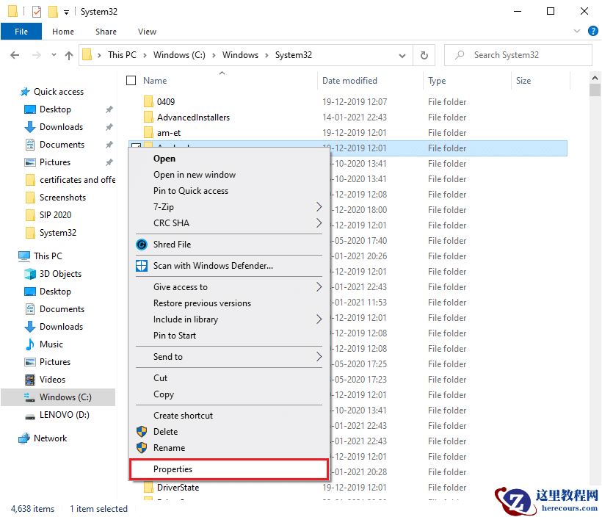Expand the ribbon with the chevron
The height and width of the screenshot is (517, 602).
(576, 31)
